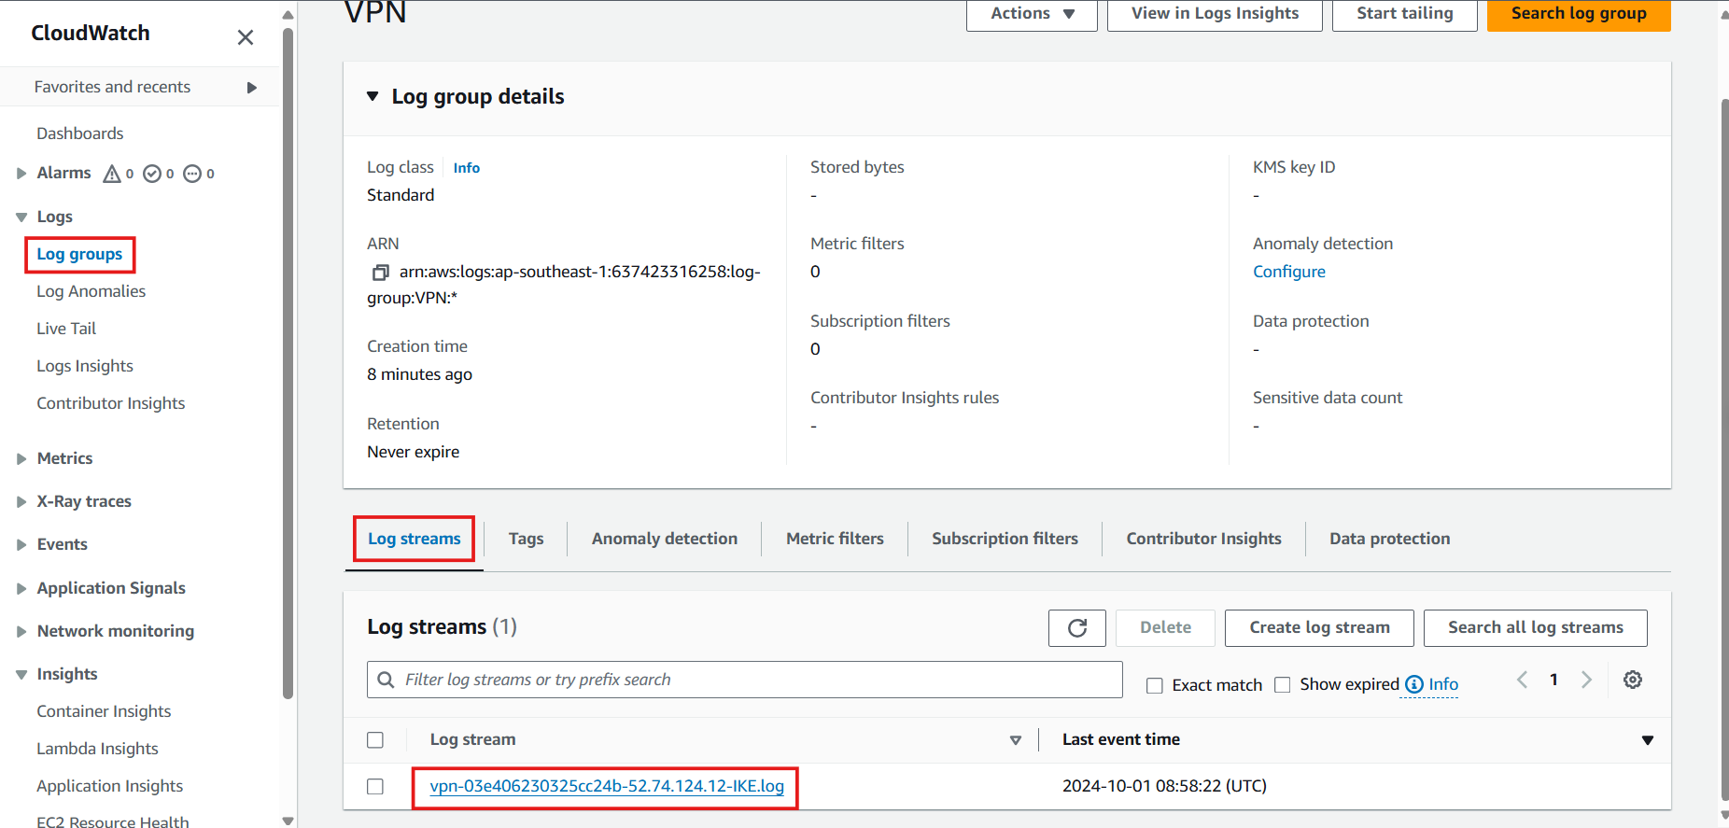This screenshot has height=828, width=1729.
Task: Collapse Log group details section
Action: pos(373,96)
